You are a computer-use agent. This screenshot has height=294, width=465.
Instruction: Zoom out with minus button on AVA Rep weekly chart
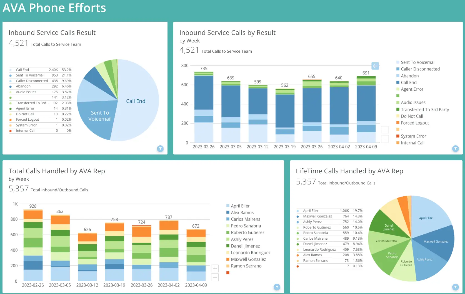coord(215,277)
